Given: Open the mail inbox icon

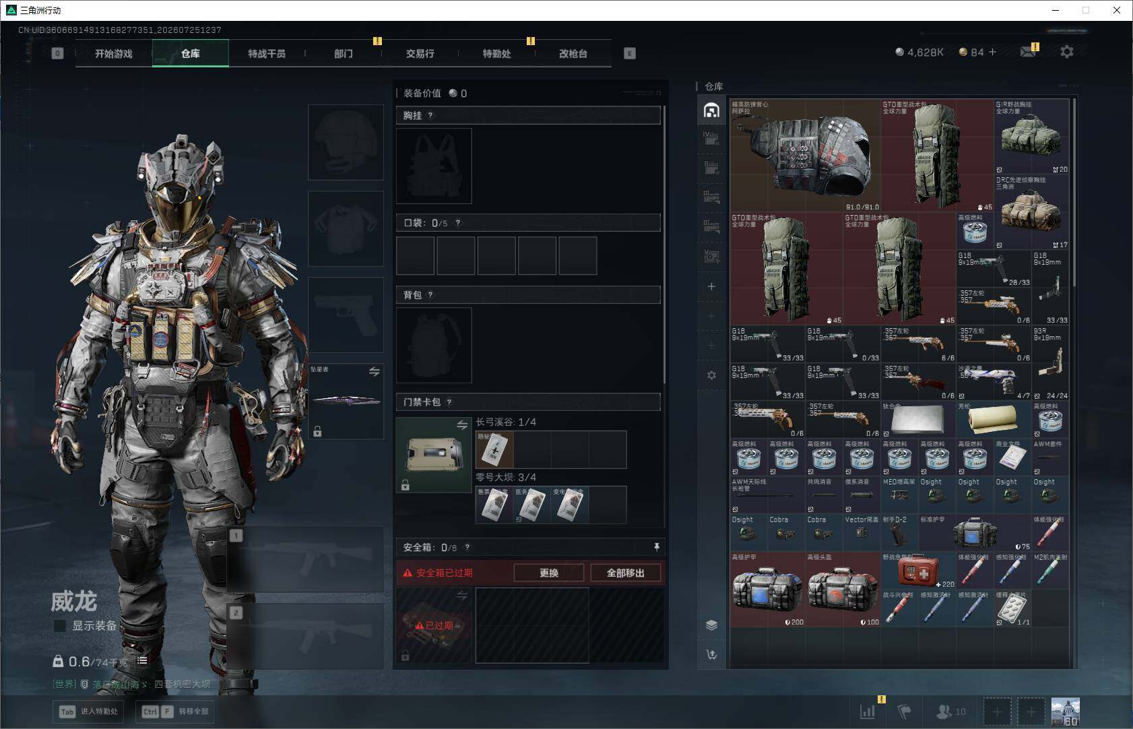Looking at the screenshot, I should tap(1028, 52).
